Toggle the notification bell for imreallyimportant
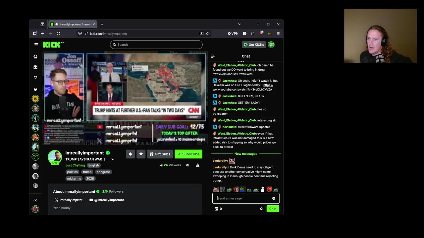 tap(130, 154)
